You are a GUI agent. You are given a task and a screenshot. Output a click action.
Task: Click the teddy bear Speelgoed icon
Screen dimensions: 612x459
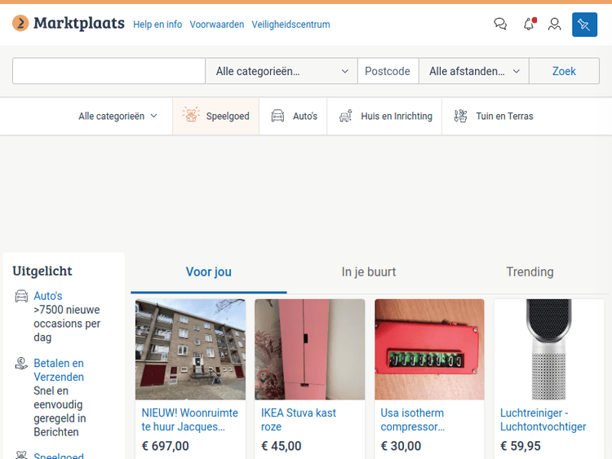tap(191, 115)
